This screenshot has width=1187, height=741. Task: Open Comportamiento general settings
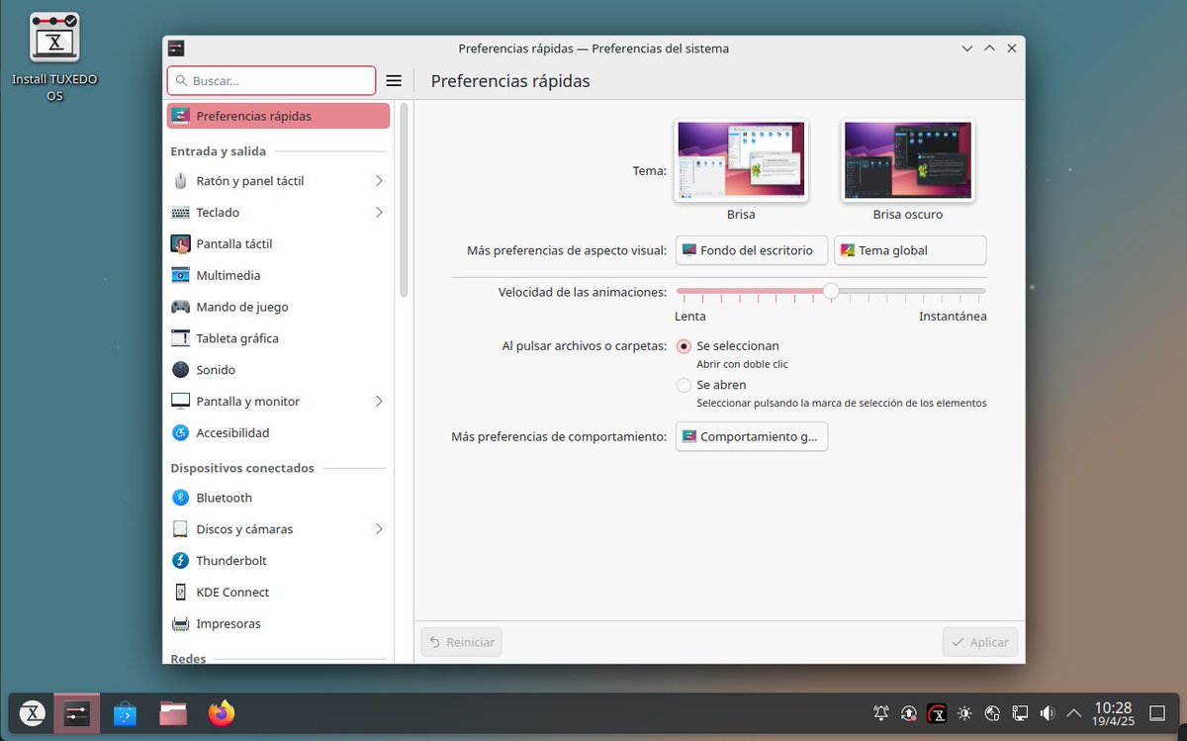tap(751, 436)
